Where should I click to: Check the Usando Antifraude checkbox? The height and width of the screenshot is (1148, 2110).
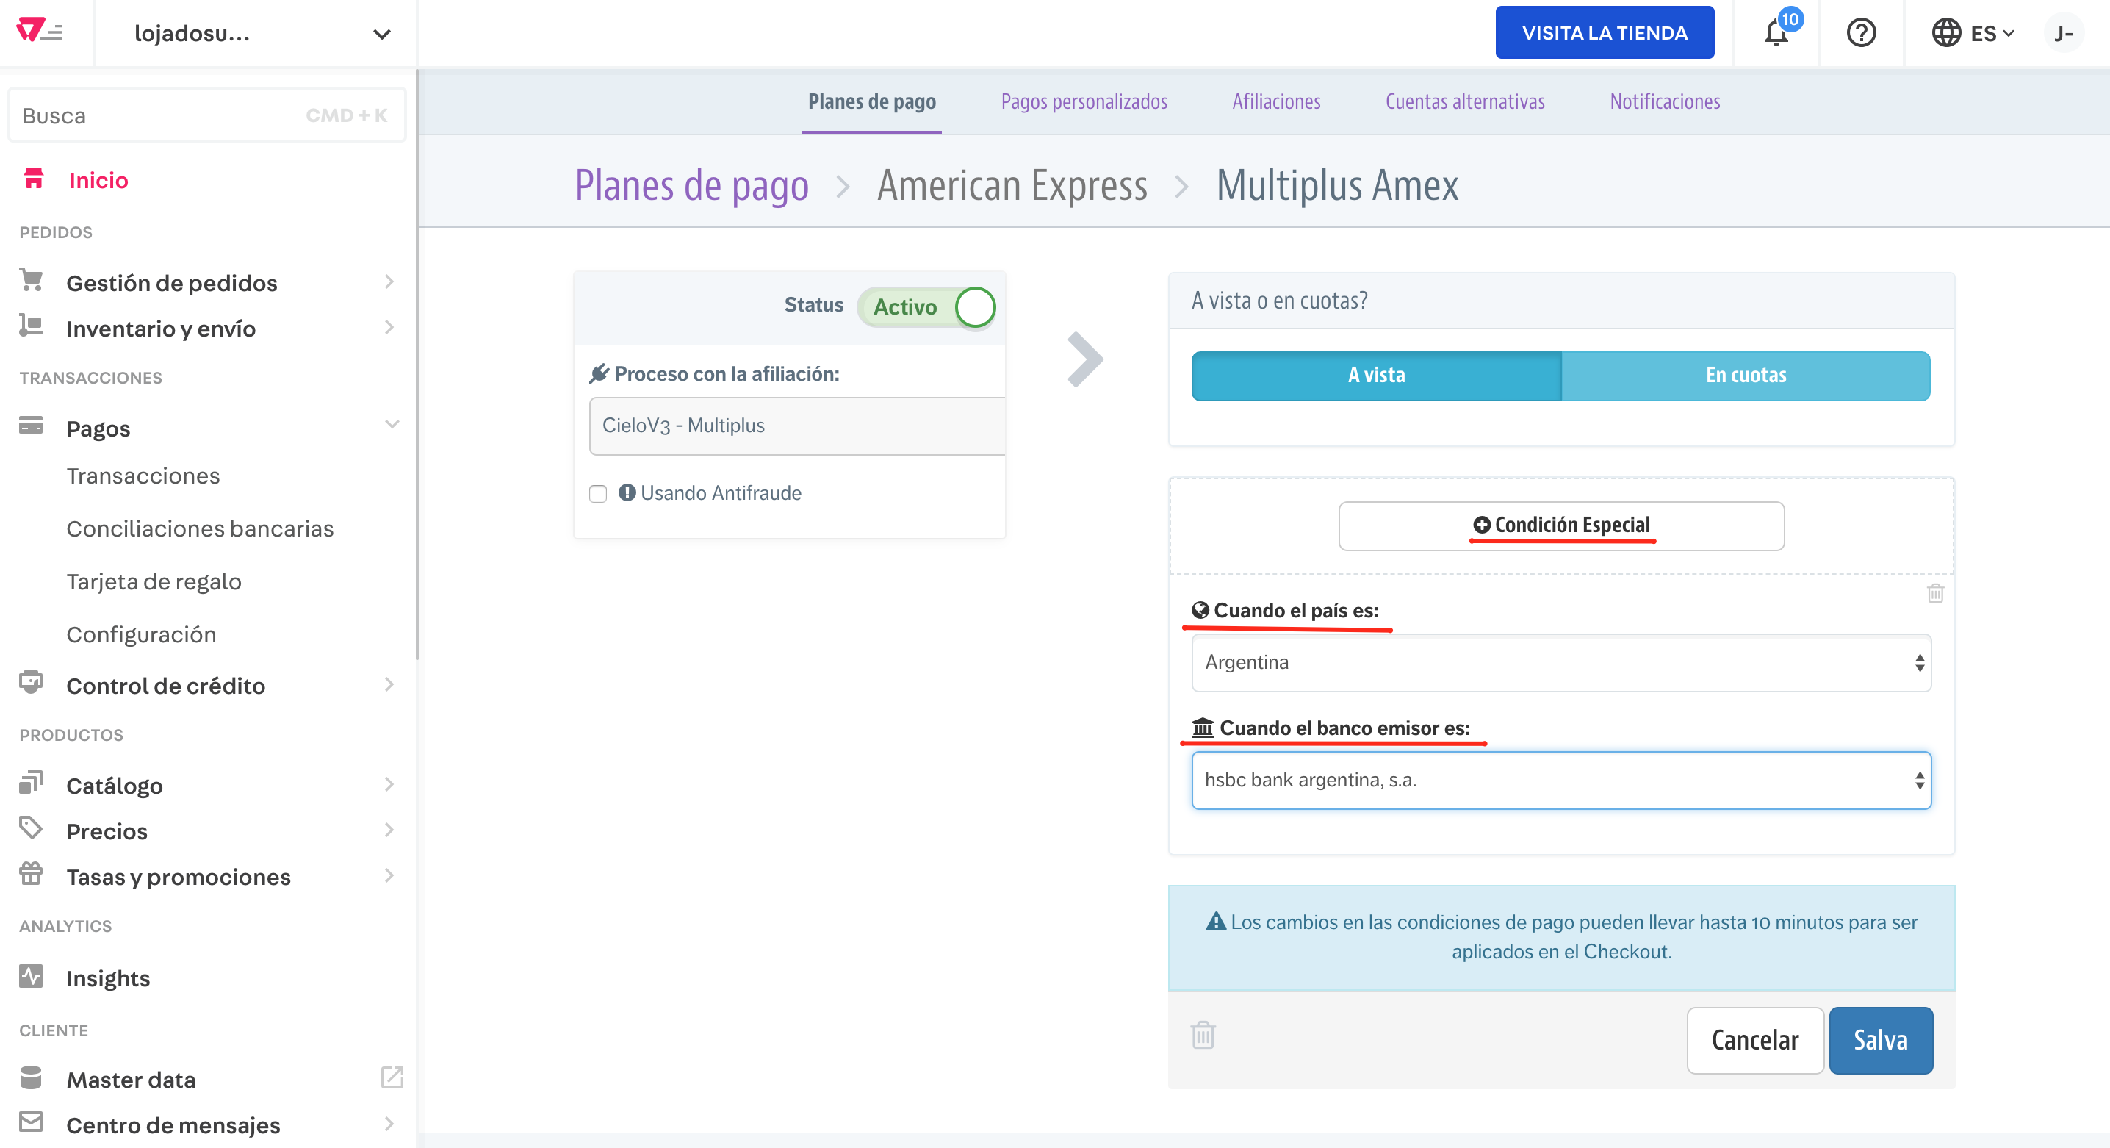(597, 493)
